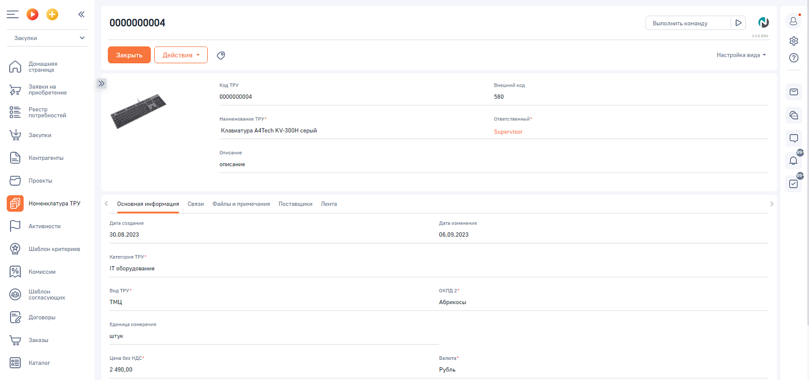Switch to Файлы и примечания tab
Screen dimensions: 809x380
click(x=241, y=204)
